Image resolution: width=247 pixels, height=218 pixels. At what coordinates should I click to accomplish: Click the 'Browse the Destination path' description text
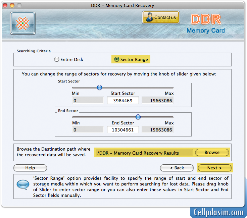[54, 152]
